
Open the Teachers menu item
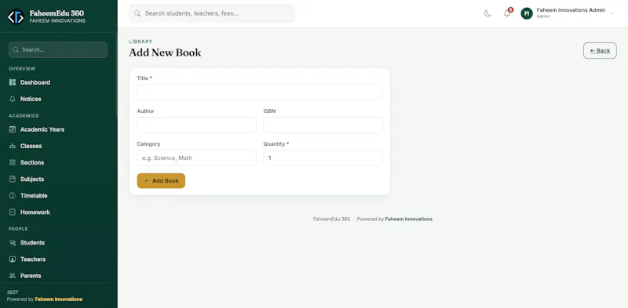(x=57, y=259)
